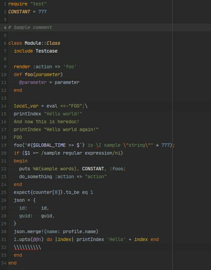Click the CONSTANT identifier on line 2
The width and height of the screenshot is (211, 270).
click(19, 12)
